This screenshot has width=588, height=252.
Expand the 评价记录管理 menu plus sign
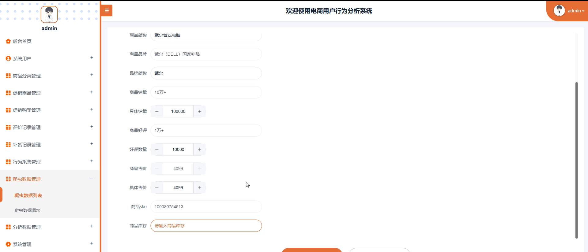click(92, 126)
